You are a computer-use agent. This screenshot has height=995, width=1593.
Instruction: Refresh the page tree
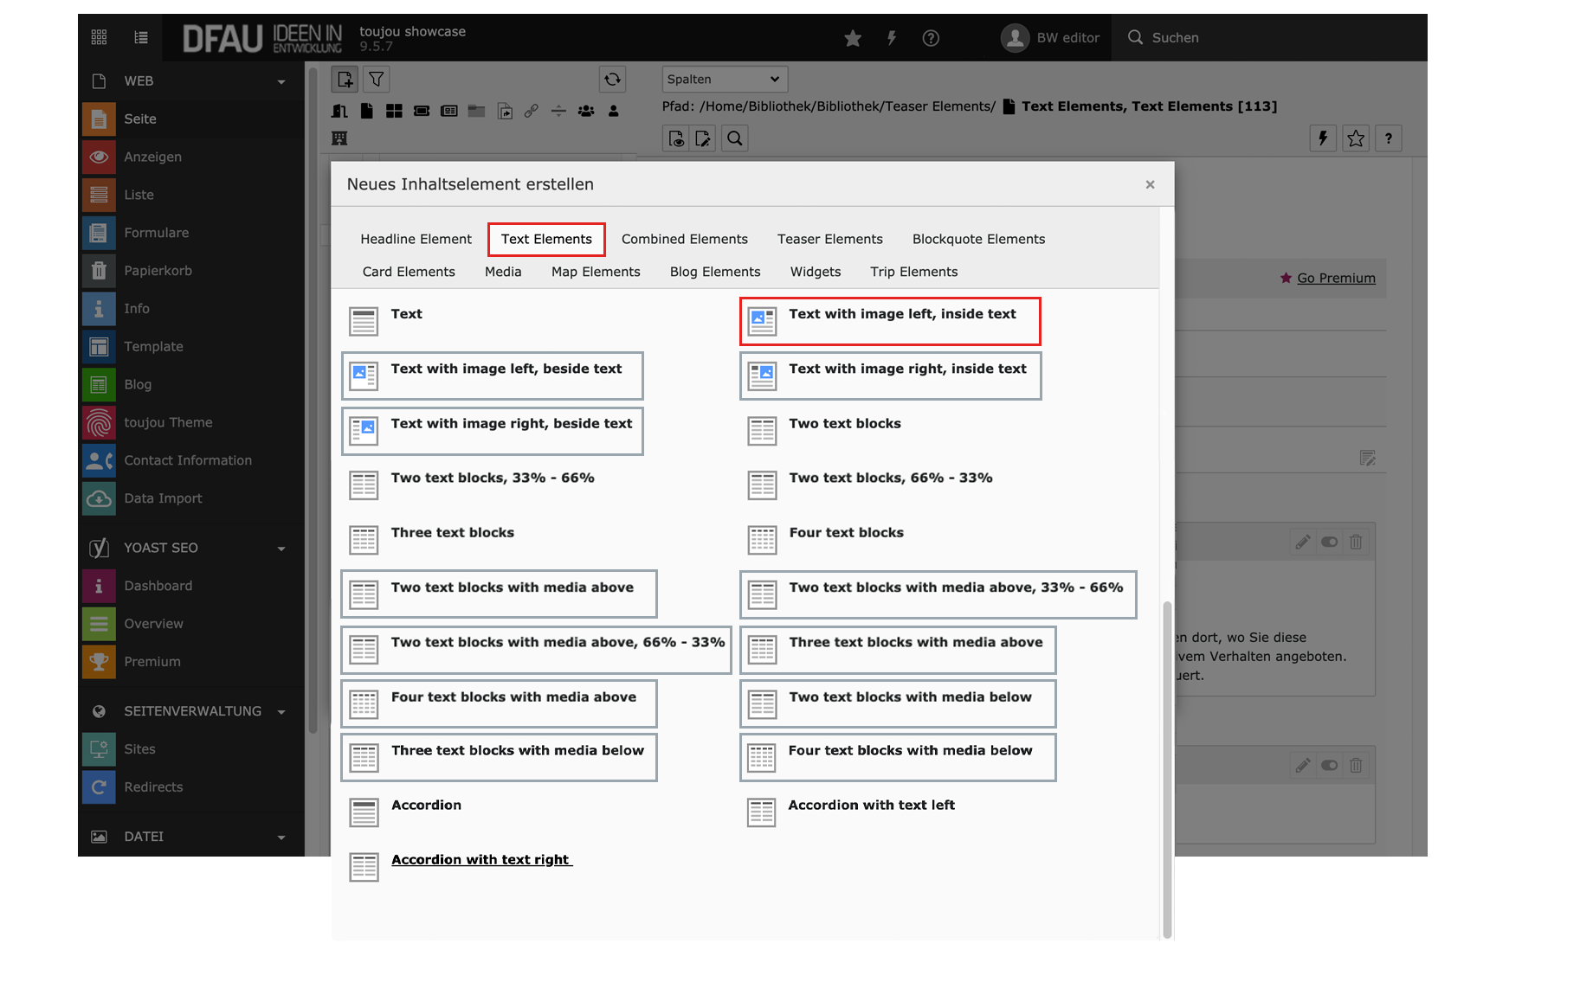click(x=613, y=80)
